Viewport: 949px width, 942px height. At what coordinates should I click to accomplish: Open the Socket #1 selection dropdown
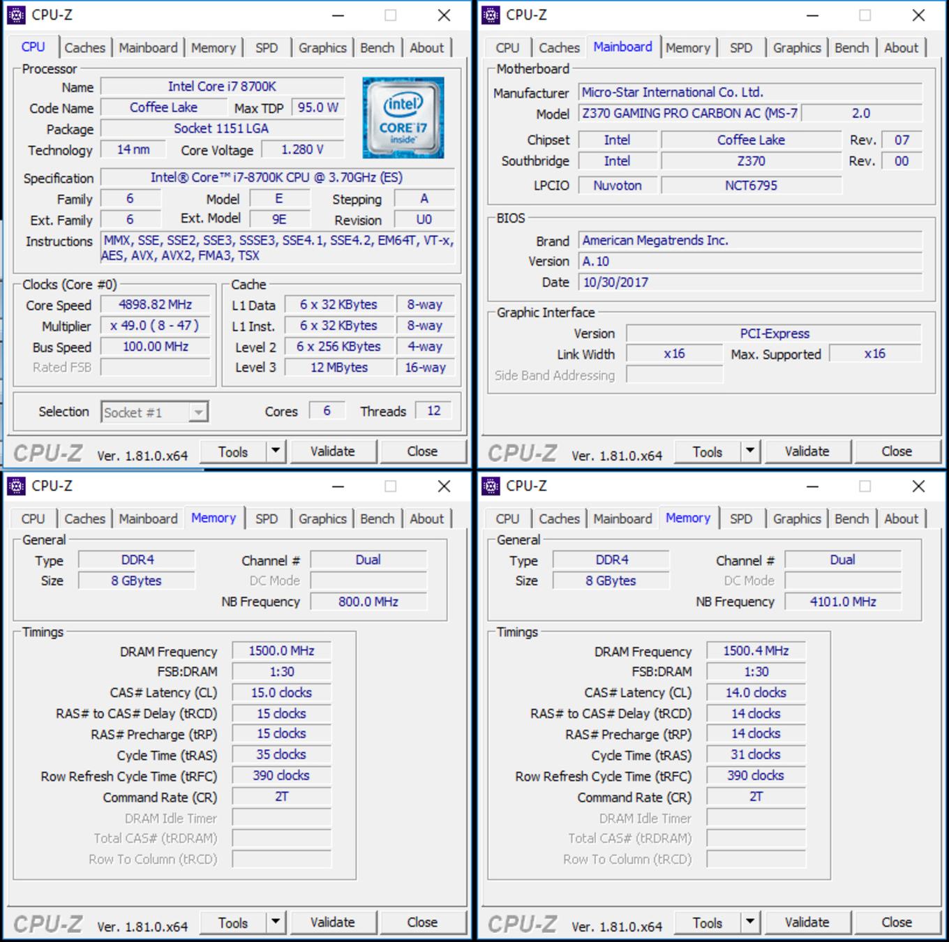pos(199,412)
